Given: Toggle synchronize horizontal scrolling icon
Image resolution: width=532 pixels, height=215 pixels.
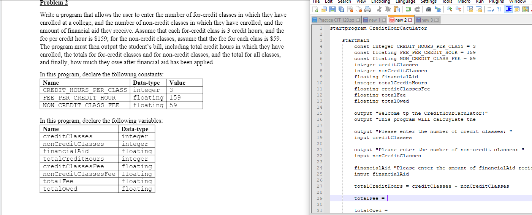Looking at the screenshot, I should pos(478,9).
